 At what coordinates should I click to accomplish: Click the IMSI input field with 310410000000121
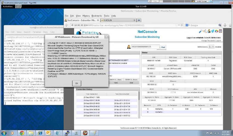145,47
